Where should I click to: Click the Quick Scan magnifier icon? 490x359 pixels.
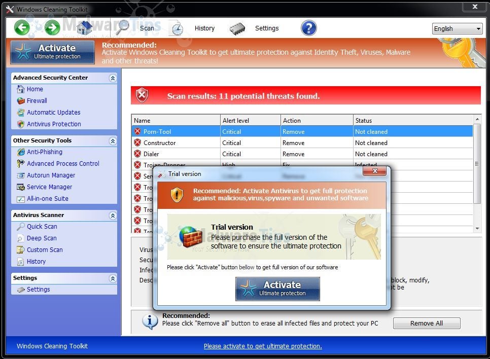[21, 226]
